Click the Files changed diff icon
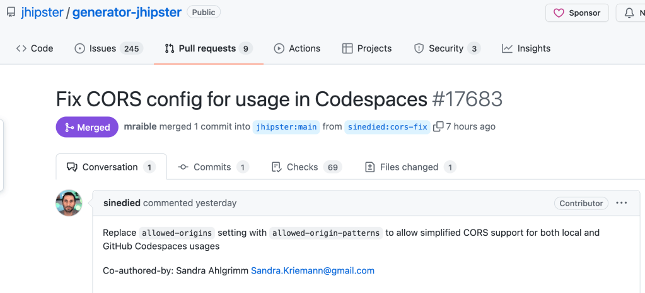Screen dimensions: 645x293 pos(370,167)
